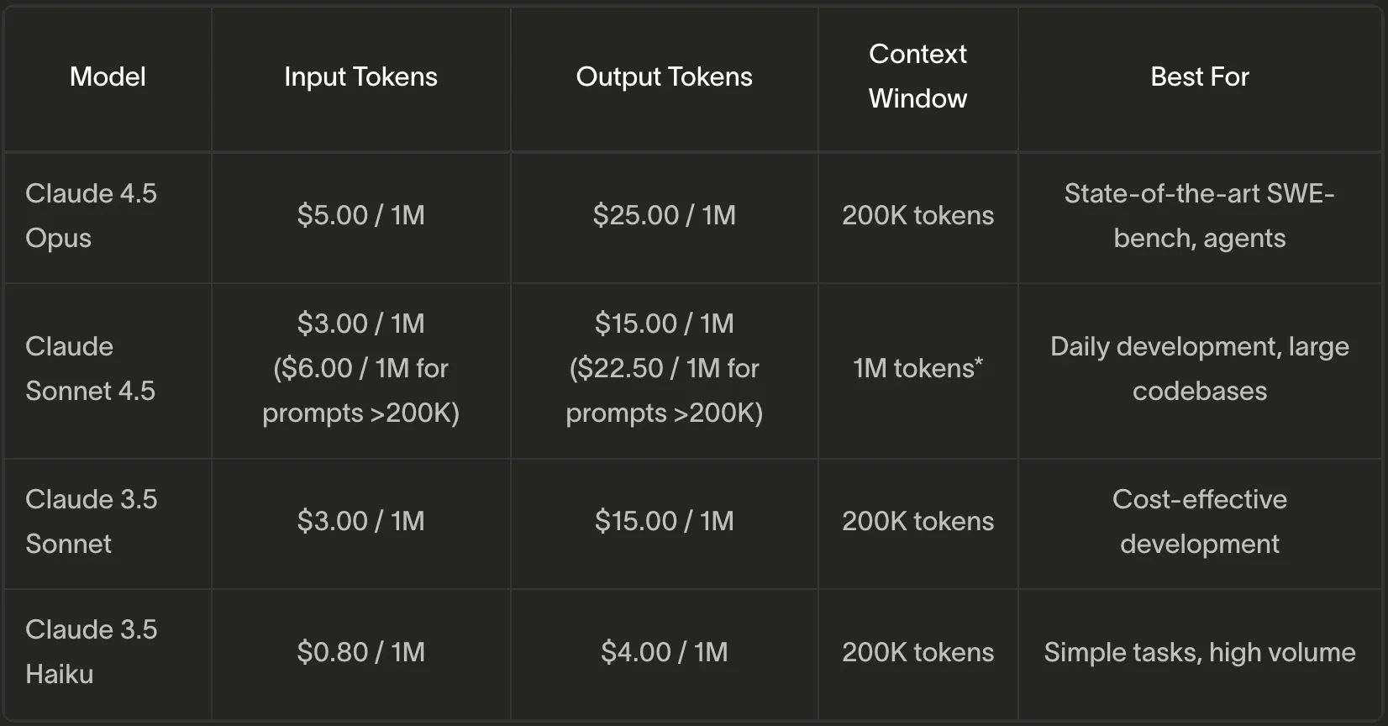The image size is (1388, 726).
Task: Click the Context Window column header
Action: point(917,76)
